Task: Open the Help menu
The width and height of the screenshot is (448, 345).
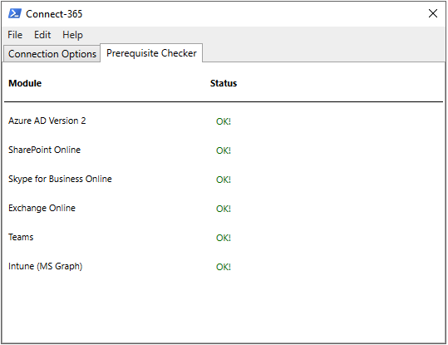Action: coord(72,35)
